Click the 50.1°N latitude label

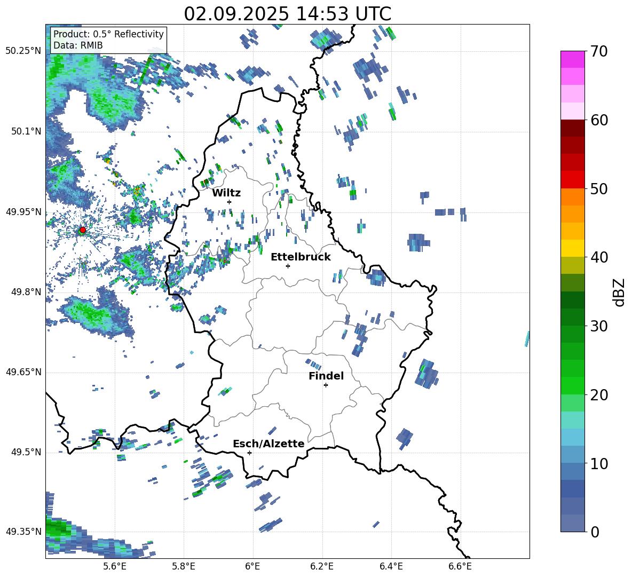(x=26, y=131)
